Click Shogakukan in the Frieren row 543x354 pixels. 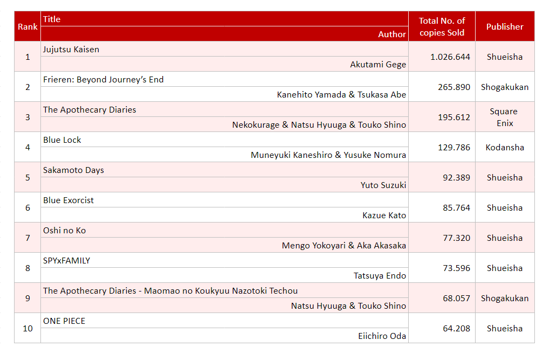(x=505, y=87)
